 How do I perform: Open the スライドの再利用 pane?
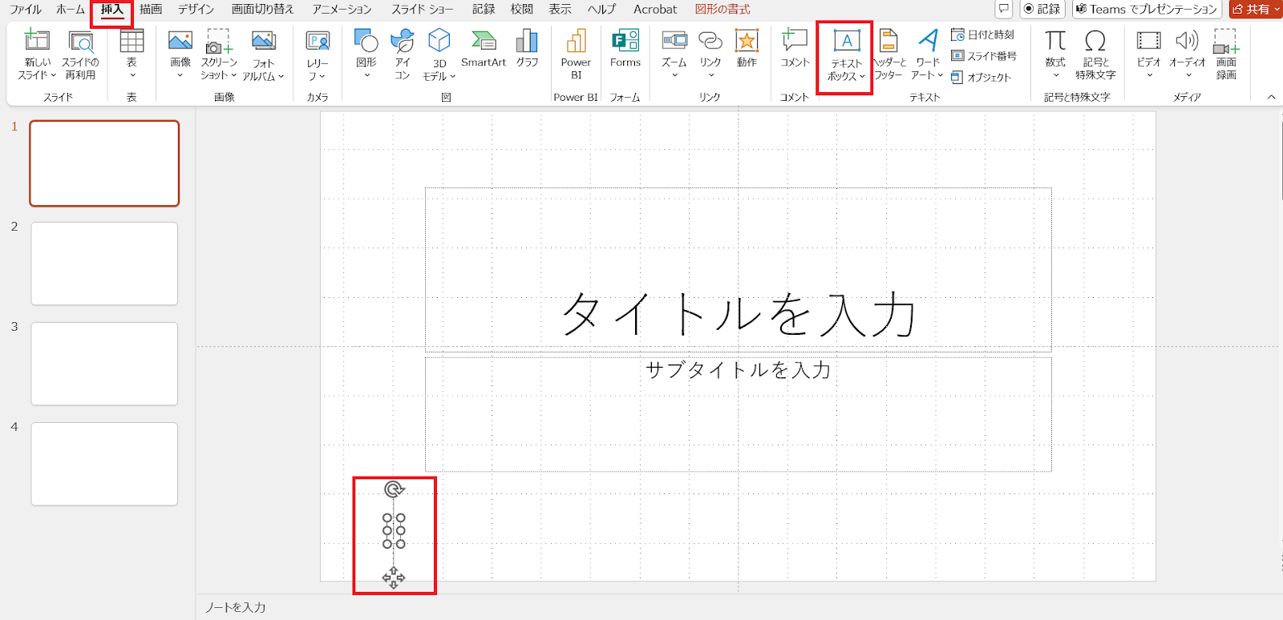click(80, 54)
